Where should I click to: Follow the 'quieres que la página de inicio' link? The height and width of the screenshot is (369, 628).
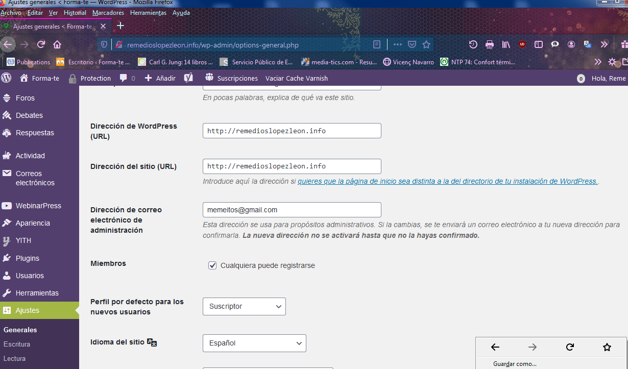click(447, 181)
